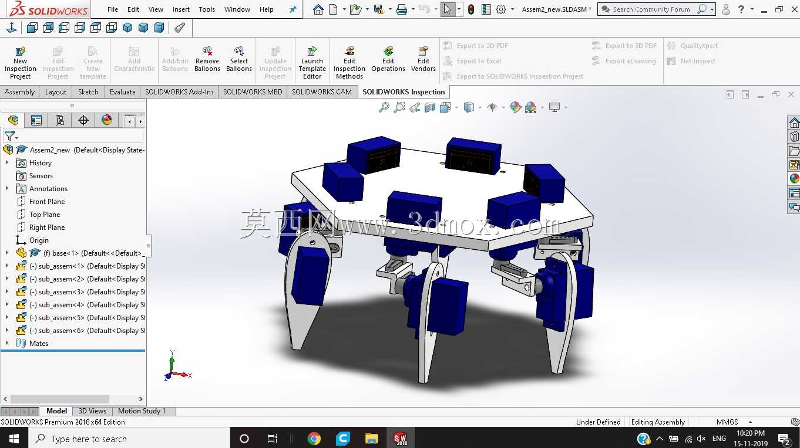Open ConfigurationManager tab icon
Viewport: 800px width, 448px height.
pos(60,120)
